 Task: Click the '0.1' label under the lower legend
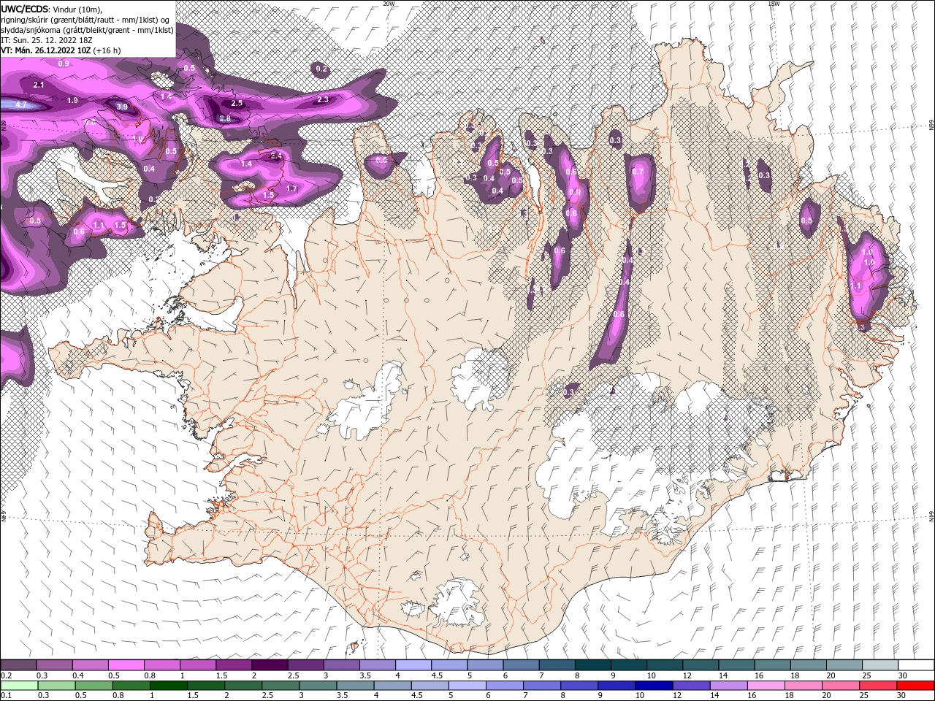pyautogui.click(x=6, y=696)
